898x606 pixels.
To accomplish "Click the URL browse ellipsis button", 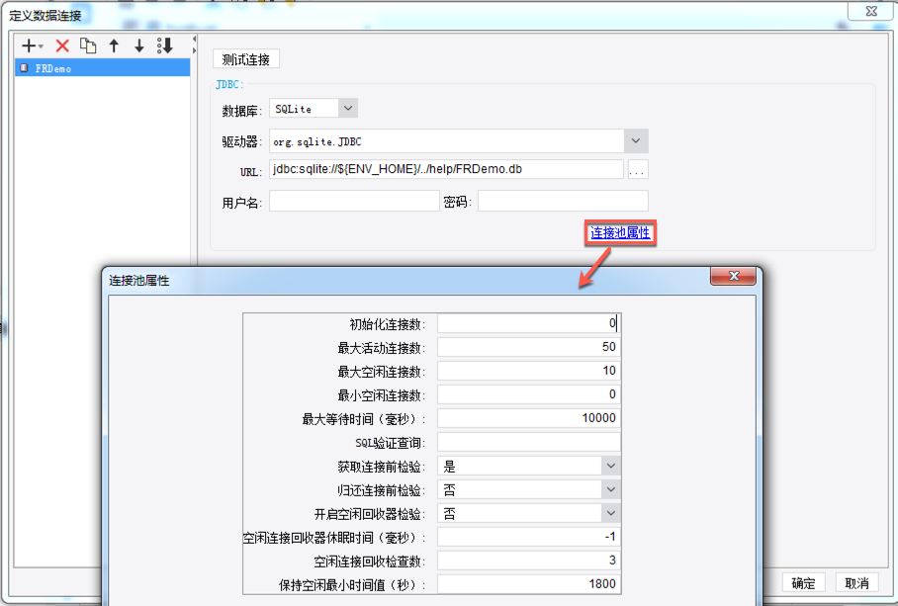I will (x=638, y=169).
